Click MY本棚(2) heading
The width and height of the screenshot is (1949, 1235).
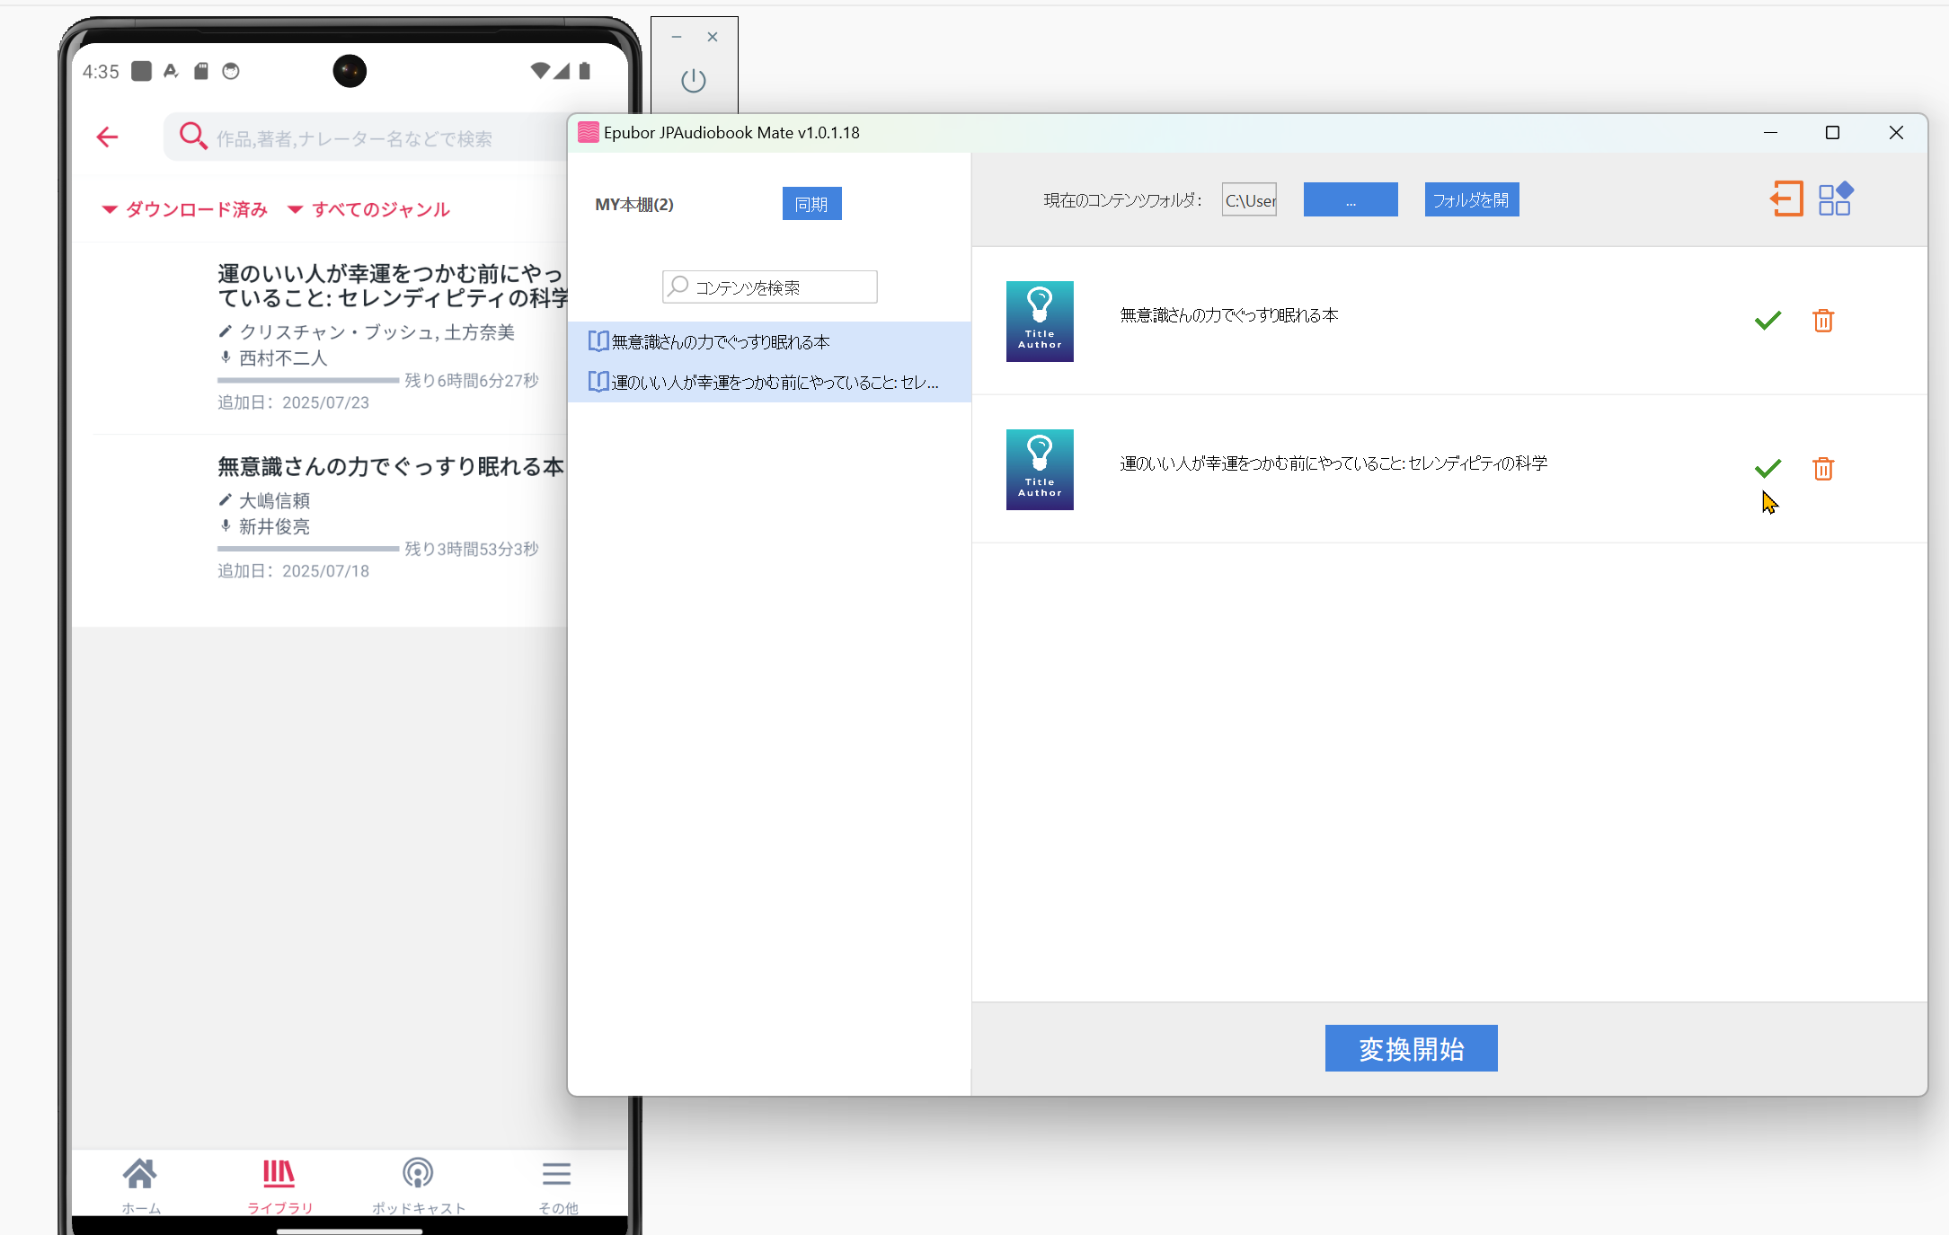[x=634, y=204]
